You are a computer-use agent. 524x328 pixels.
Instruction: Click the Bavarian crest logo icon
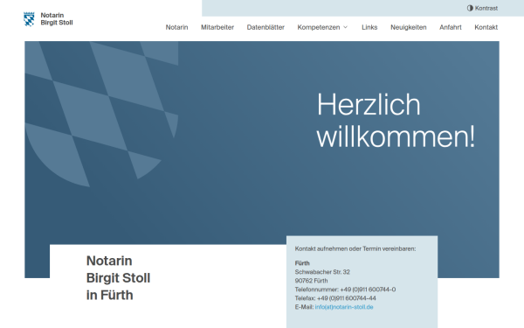point(29,19)
